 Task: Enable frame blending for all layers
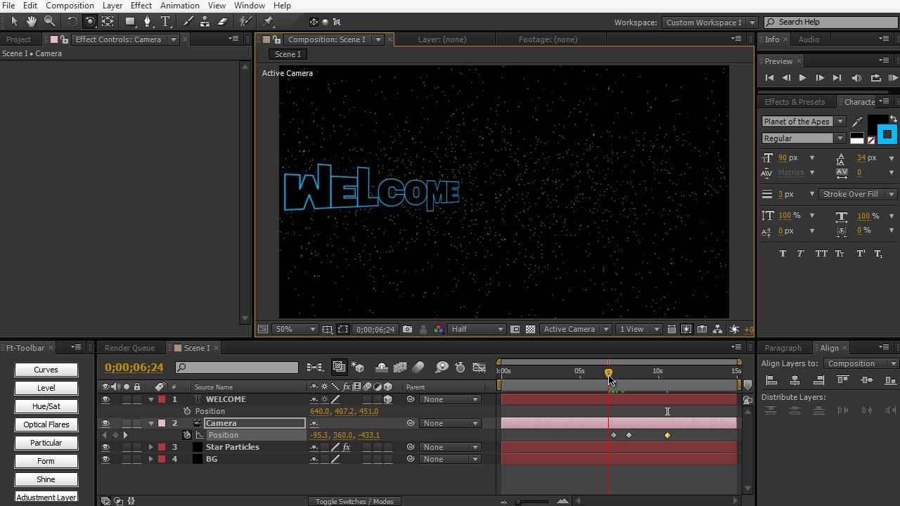click(x=400, y=367)
